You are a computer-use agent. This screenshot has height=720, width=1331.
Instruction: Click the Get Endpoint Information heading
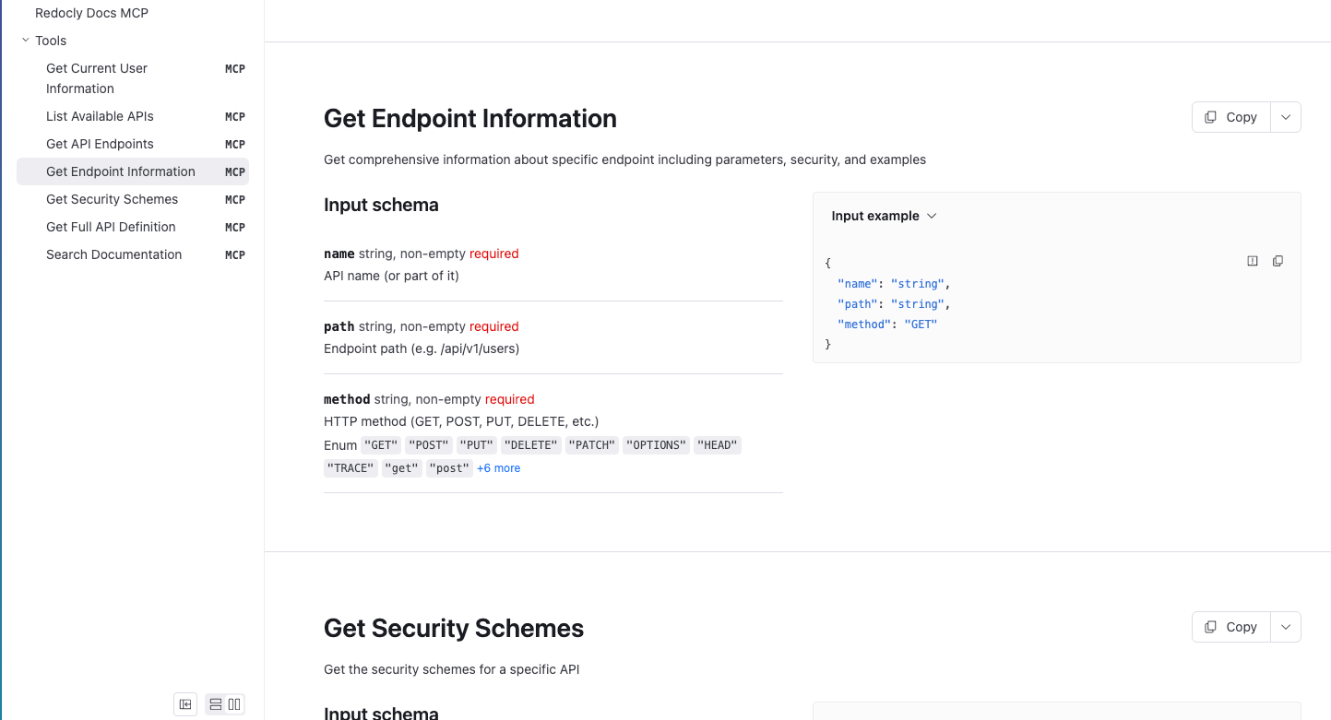(469, 119)
